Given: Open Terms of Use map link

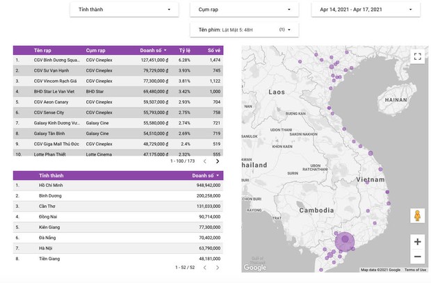Looking at the screenshot, I should coord(415,270).
